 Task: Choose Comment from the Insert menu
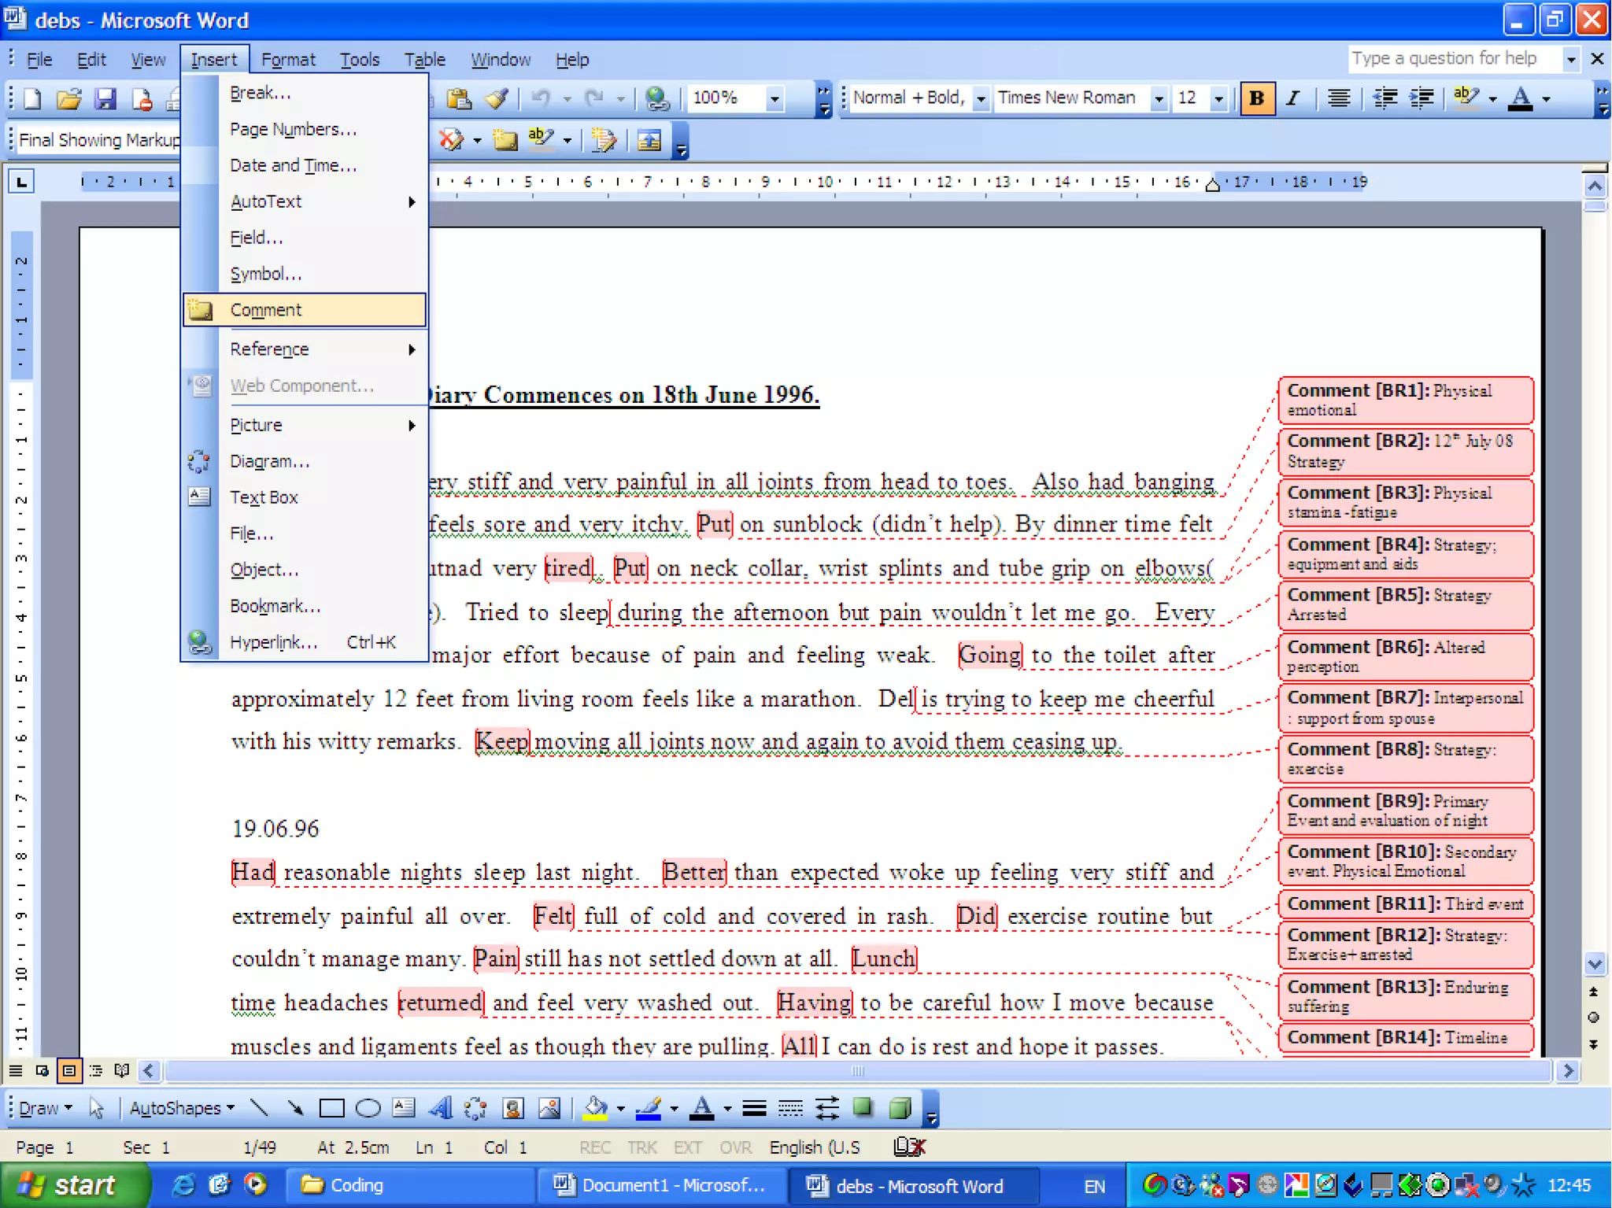pyautogui.click(x=266, y=310)
